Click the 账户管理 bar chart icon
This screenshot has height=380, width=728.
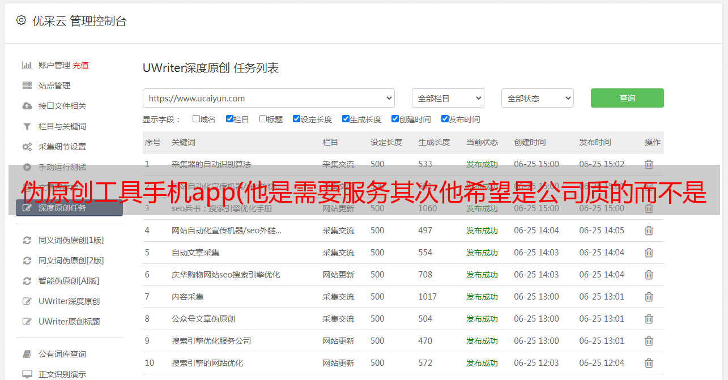[x=27, y=65]
